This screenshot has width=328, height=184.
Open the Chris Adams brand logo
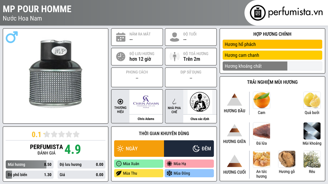pos(146,102)
